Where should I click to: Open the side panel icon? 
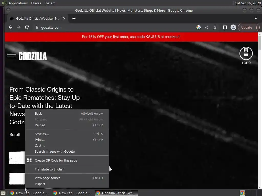point(225,27)
